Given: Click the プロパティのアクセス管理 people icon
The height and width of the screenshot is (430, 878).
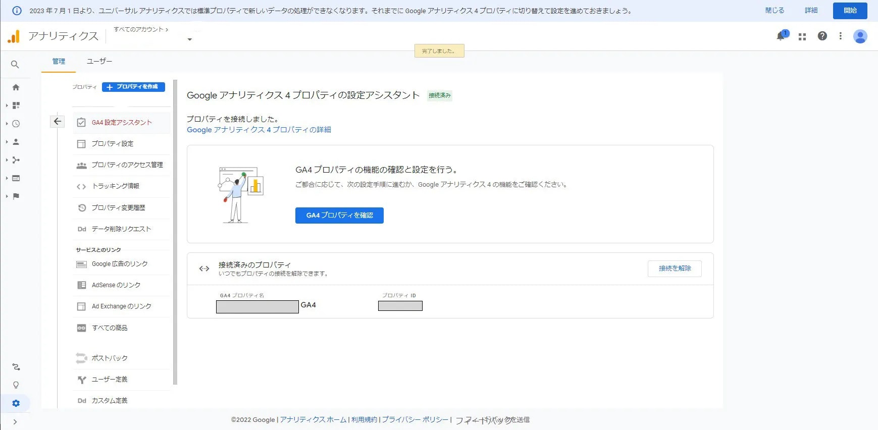Looking at the screenshot, I should (81, 165).
